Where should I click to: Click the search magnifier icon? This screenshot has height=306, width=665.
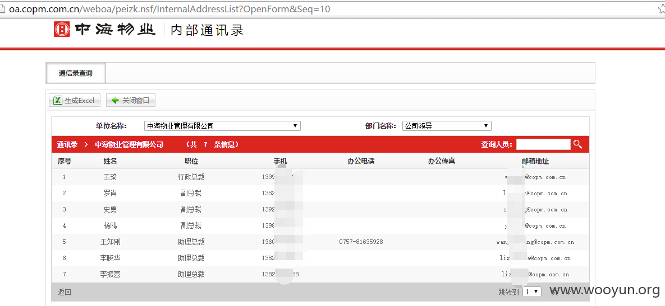coord(577,144)
